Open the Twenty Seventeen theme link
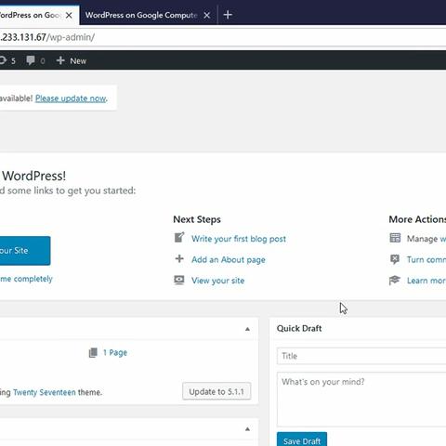446x446 pixels. pos(45,392)
